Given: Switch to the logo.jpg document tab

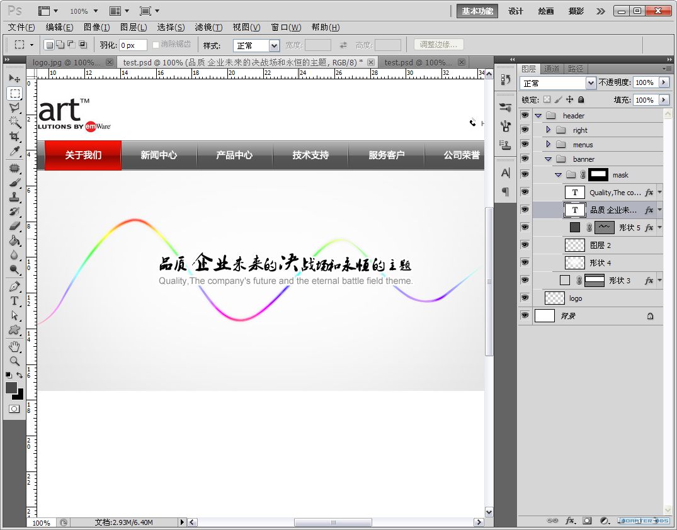Looking at the screenshot, I should coord(71,62).
